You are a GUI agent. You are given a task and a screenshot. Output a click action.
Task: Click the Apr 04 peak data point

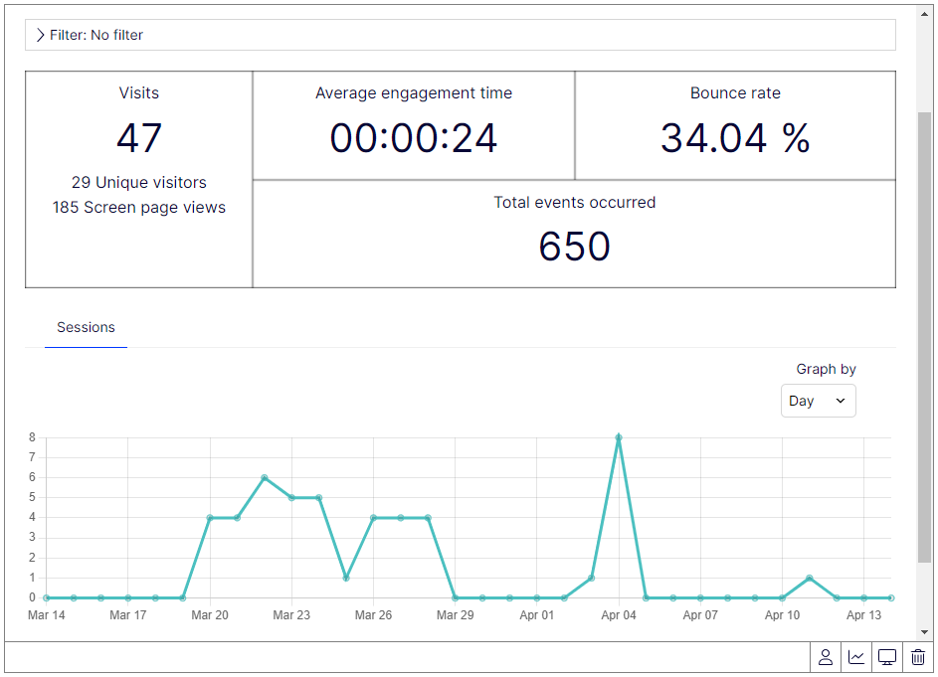point(619,437)
